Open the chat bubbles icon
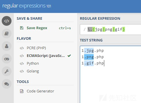Screen dimensions: 141x103 coord(7,84)
